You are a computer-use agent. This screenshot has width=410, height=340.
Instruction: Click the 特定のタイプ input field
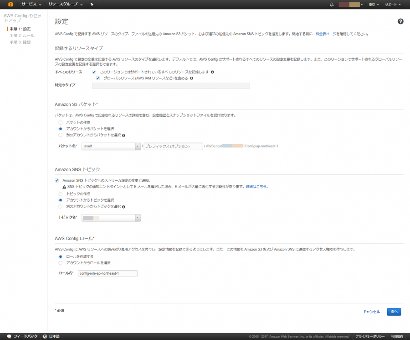click(x=171, y=86)
